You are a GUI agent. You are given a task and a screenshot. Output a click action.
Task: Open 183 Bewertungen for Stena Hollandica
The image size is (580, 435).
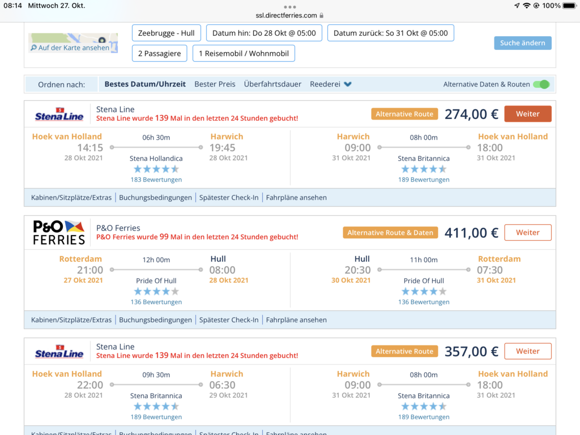click(x=156, y=180)
